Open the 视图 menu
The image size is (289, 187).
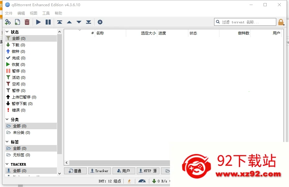pyautogui.click(x=33, y=13)
